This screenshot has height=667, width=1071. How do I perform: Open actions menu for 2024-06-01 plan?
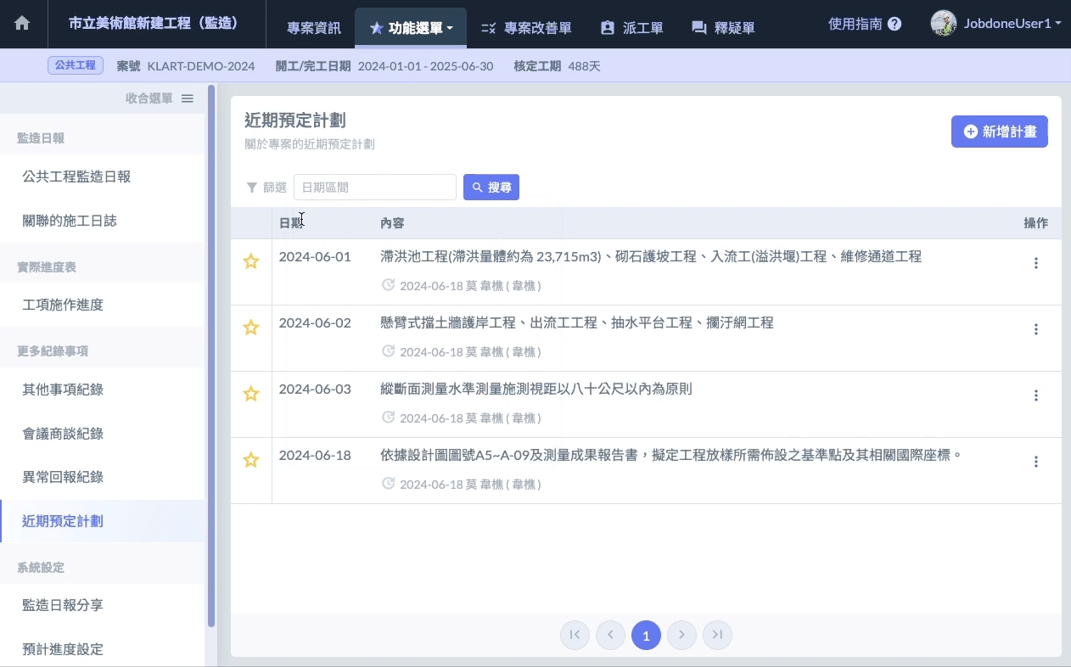click(x=1035, y=263)
